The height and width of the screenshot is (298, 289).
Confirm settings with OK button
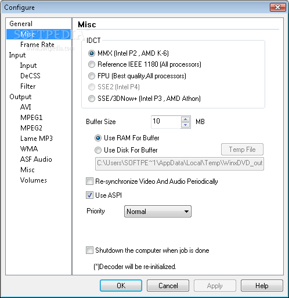[x=121, y=285]
